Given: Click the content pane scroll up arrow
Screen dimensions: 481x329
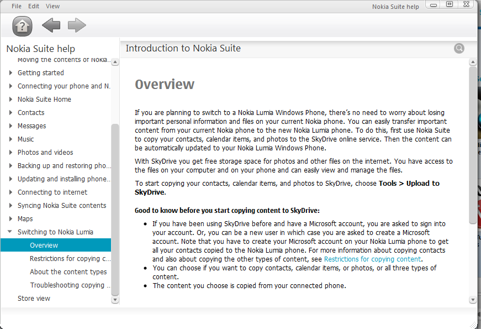Looking at the screenshot, I should pyautogui.click(x=473, y=62).
